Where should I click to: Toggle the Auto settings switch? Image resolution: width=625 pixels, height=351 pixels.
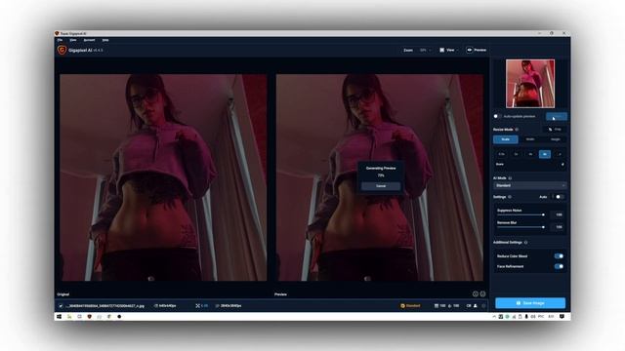tap(560, 197)
